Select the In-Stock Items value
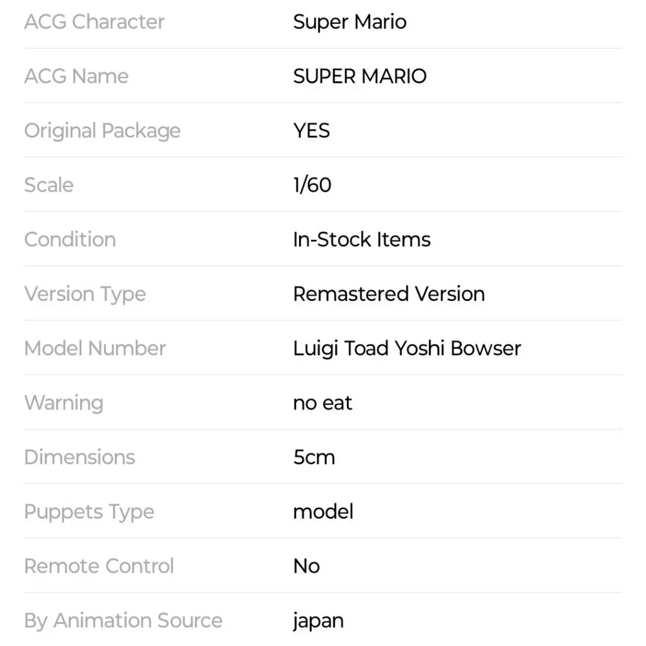This screenshot has height=646, width=646. pos(362,240)
